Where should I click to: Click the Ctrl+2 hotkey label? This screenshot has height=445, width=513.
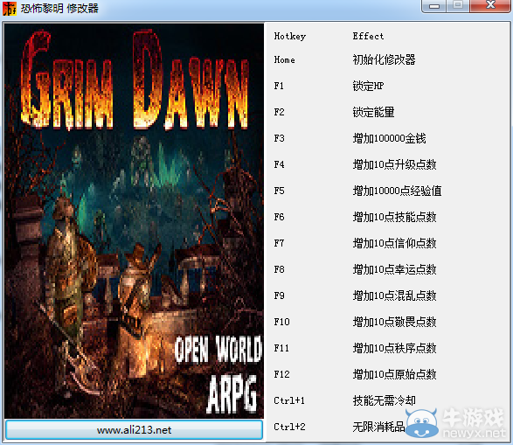[289, 427]
